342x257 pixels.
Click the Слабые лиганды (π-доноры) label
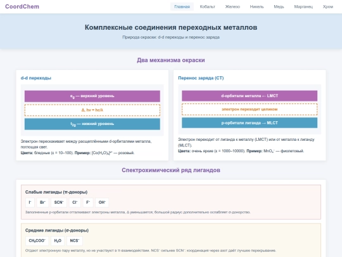[56, 192]
